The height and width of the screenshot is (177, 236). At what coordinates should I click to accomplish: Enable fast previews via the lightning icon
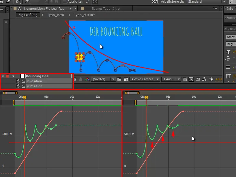pyautogui.click(x=191, y=79)
